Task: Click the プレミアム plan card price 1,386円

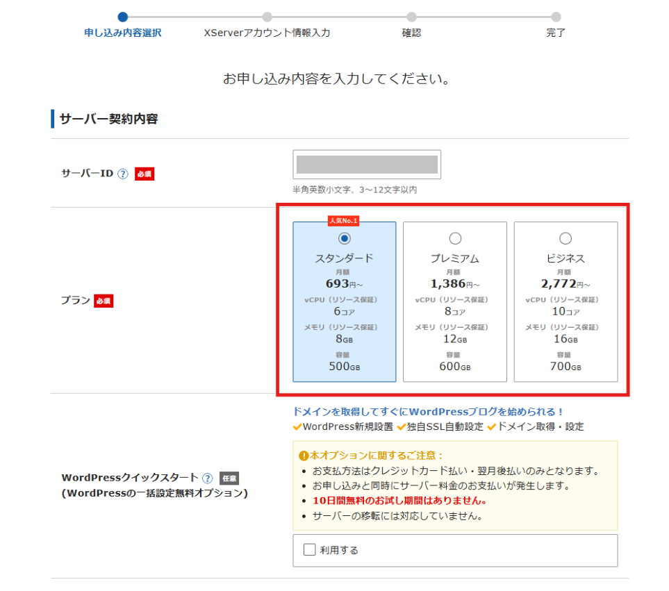Action: 455,283
